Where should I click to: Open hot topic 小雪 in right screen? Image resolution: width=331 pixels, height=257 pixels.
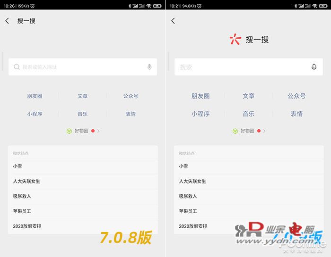click(249, 166)
